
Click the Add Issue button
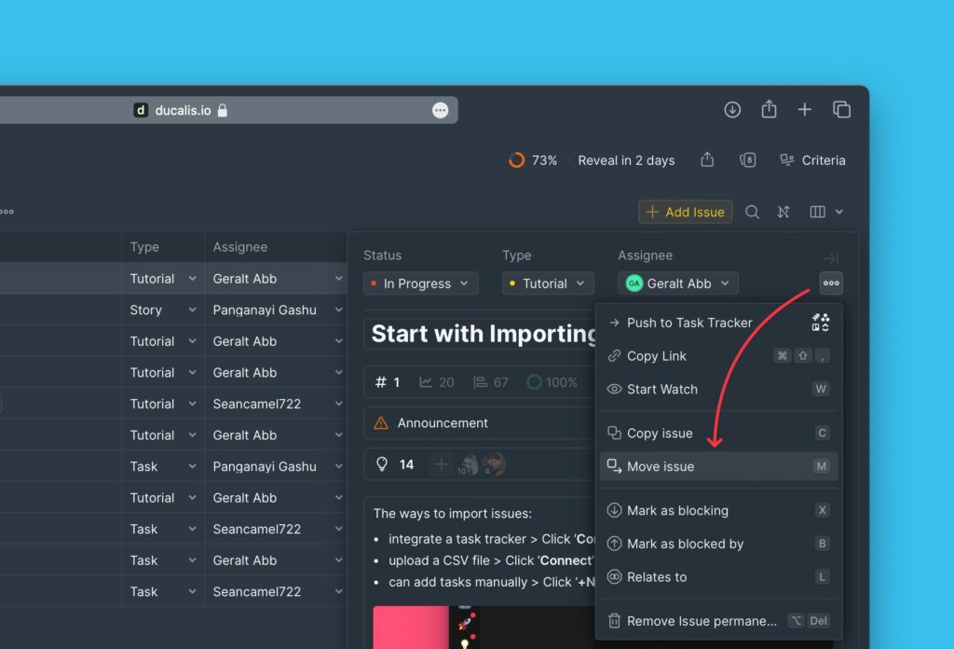(685, 213)
